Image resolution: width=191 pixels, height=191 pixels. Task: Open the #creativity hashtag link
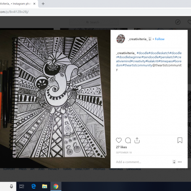138,61
